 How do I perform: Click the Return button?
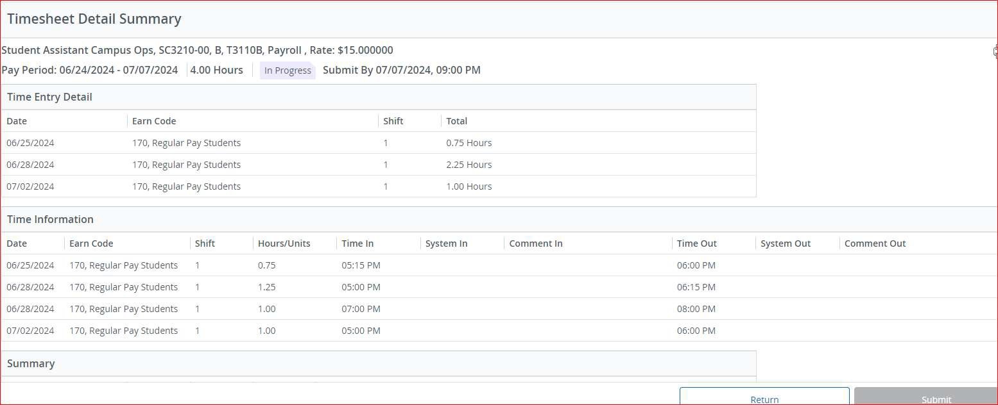pos(763,397)
